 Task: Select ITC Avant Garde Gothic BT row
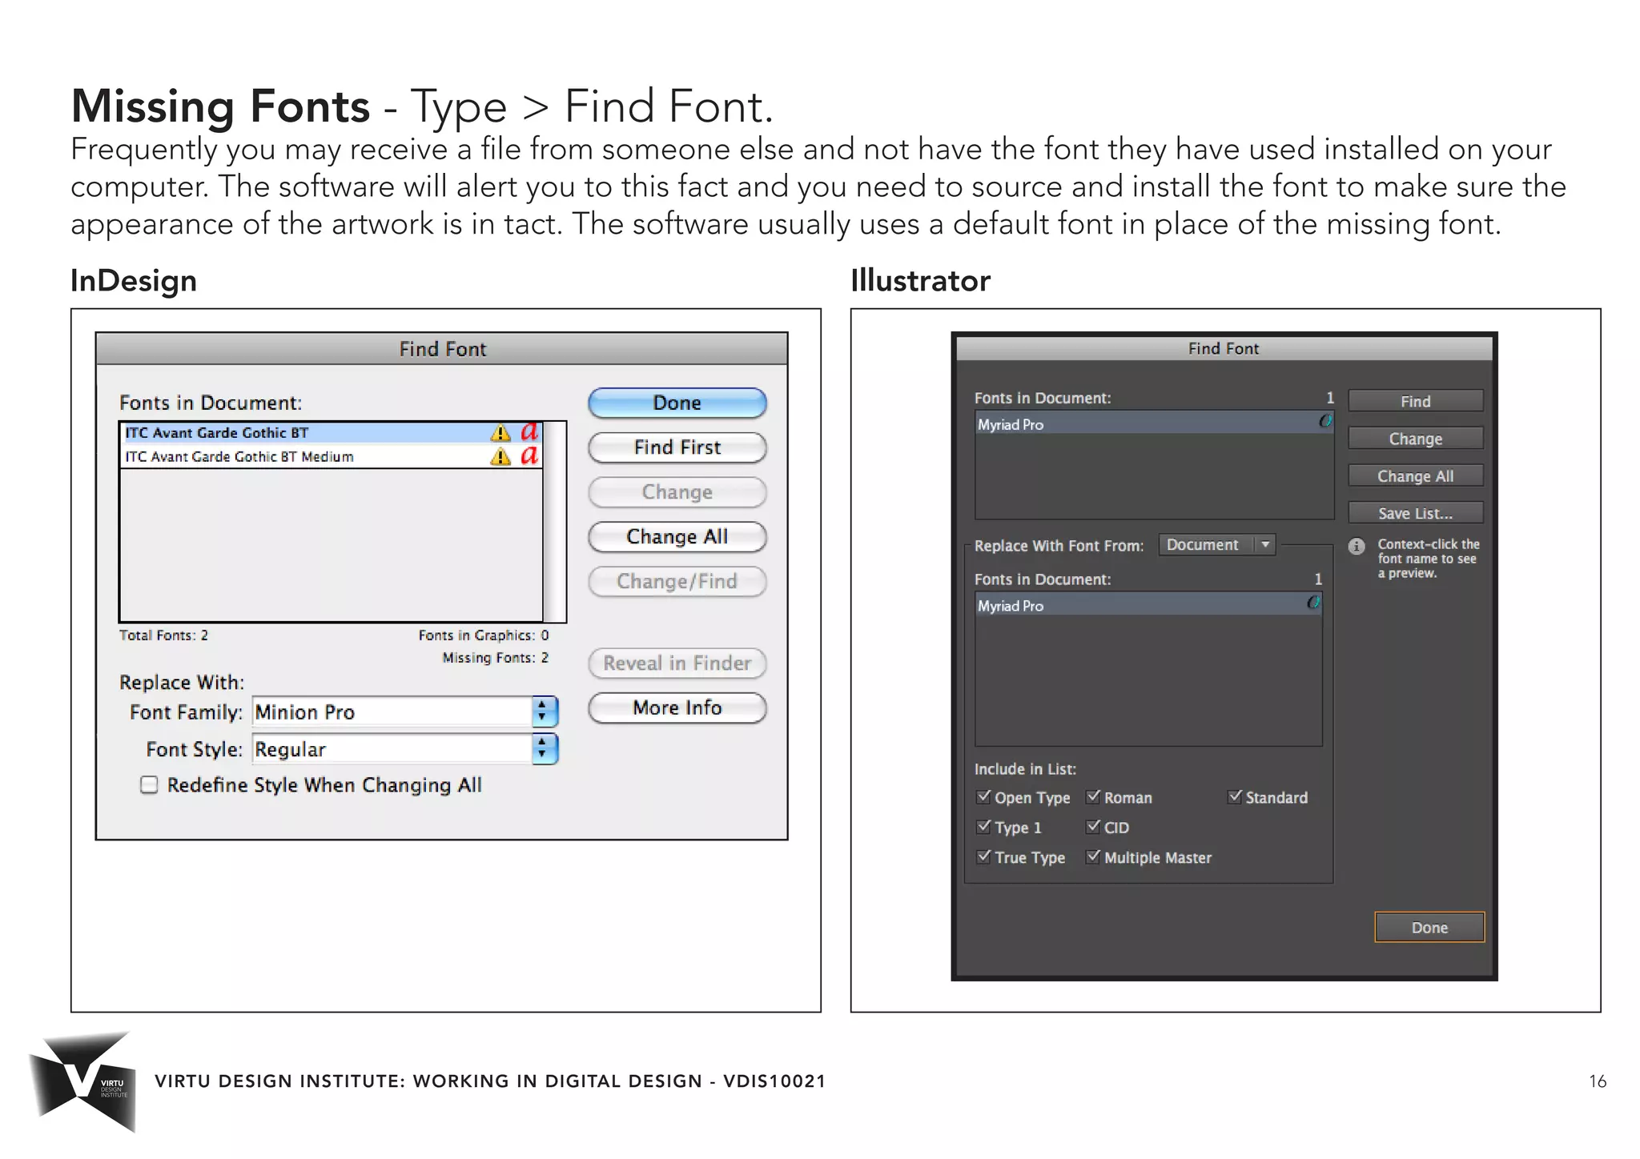(332, 433)
